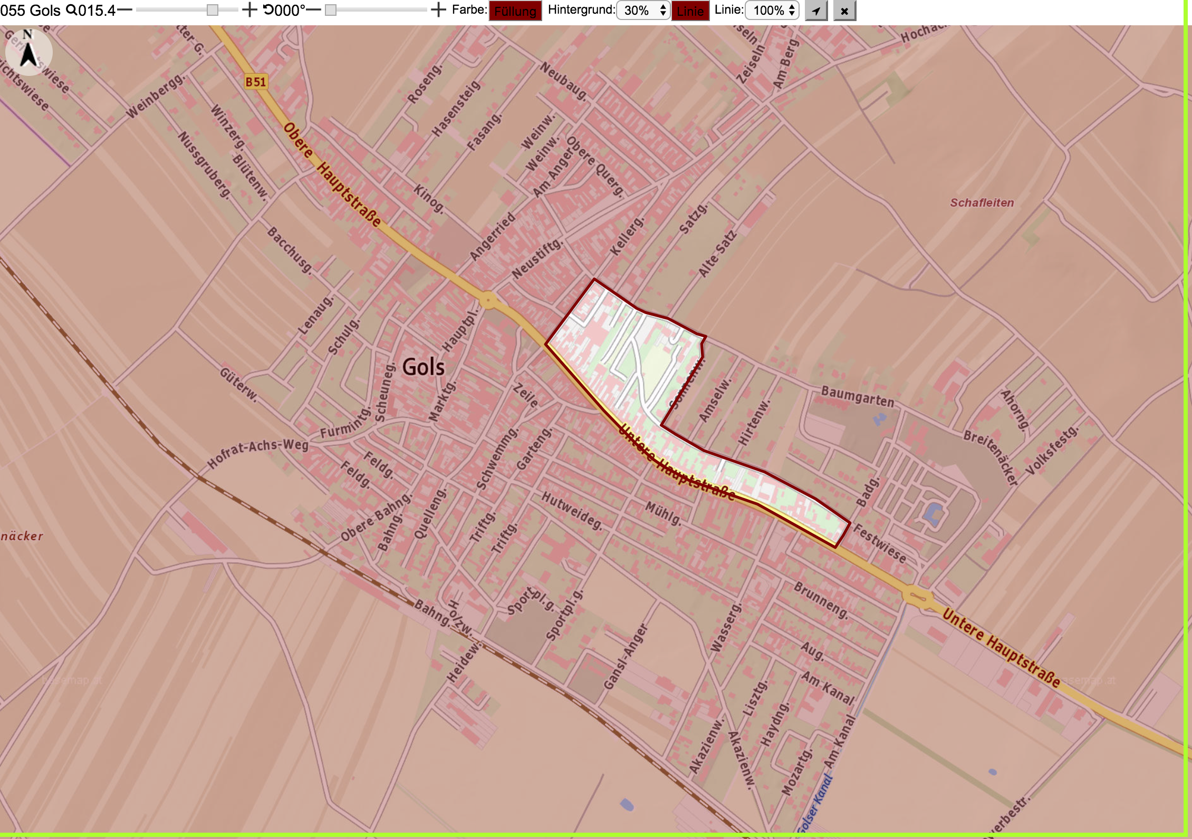
Task: Click the zoom slider handle
Action: click(213, 10)
